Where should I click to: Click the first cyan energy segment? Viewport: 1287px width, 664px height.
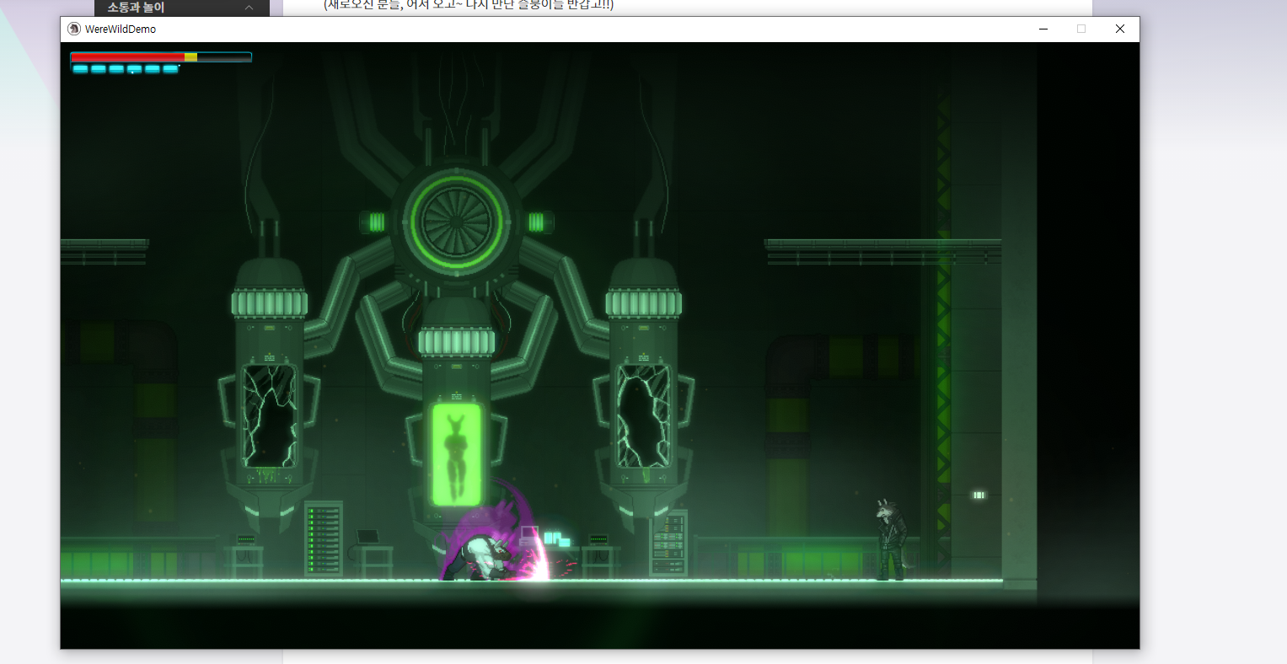pos(80,69)
